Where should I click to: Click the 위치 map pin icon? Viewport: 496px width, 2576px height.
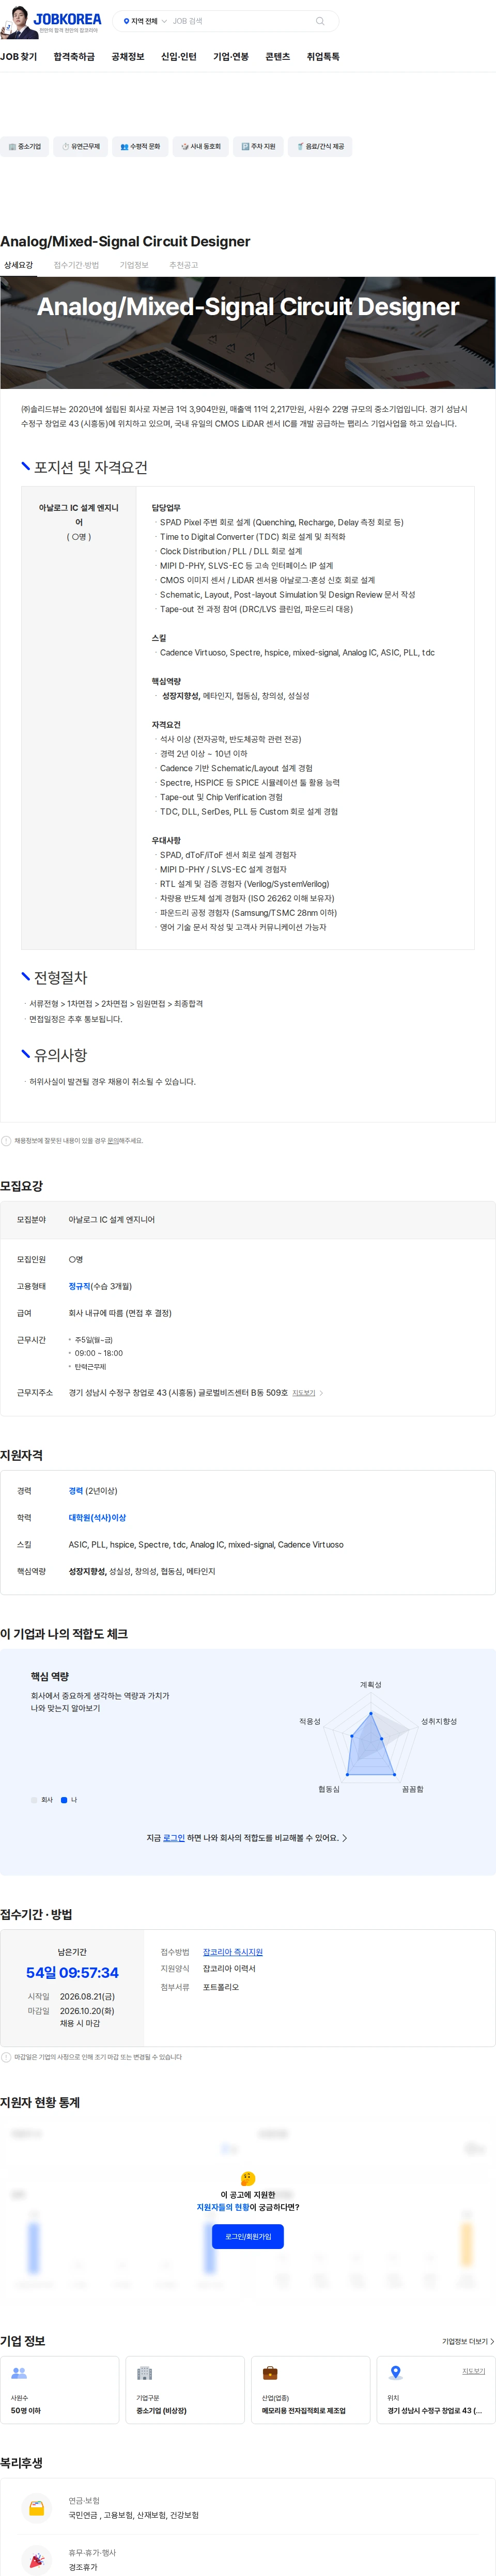click(x=395, y=2373)
